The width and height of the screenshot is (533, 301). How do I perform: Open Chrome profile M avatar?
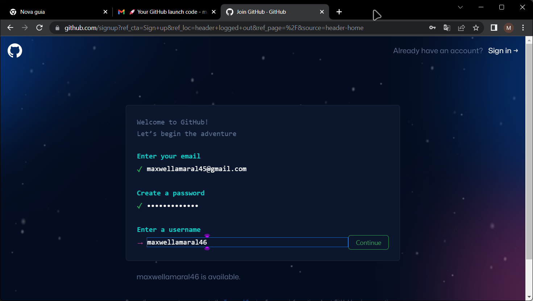point(509,28)
